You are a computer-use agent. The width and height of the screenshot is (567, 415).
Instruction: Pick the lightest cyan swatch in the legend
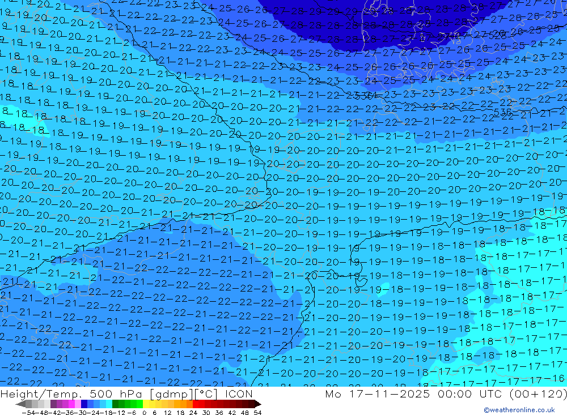click(109, 404)
